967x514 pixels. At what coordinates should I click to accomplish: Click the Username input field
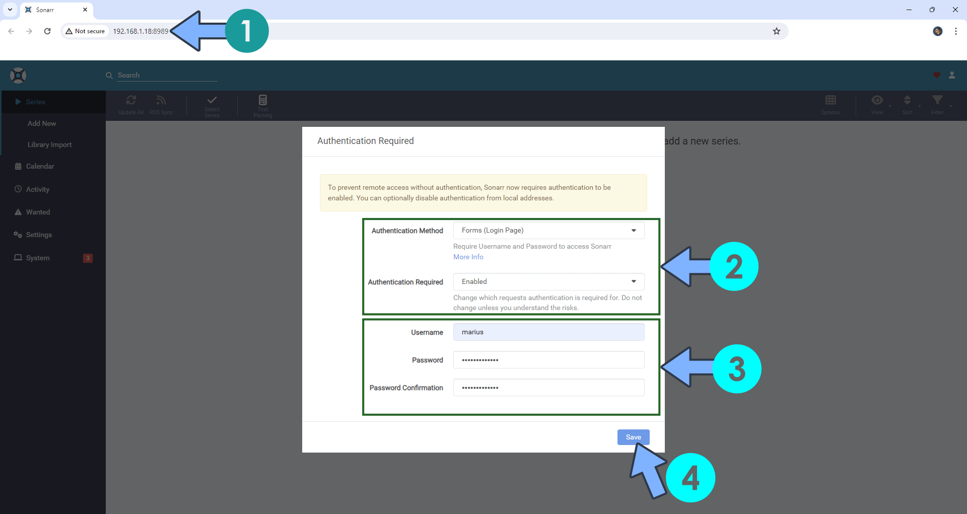point(548,332)
